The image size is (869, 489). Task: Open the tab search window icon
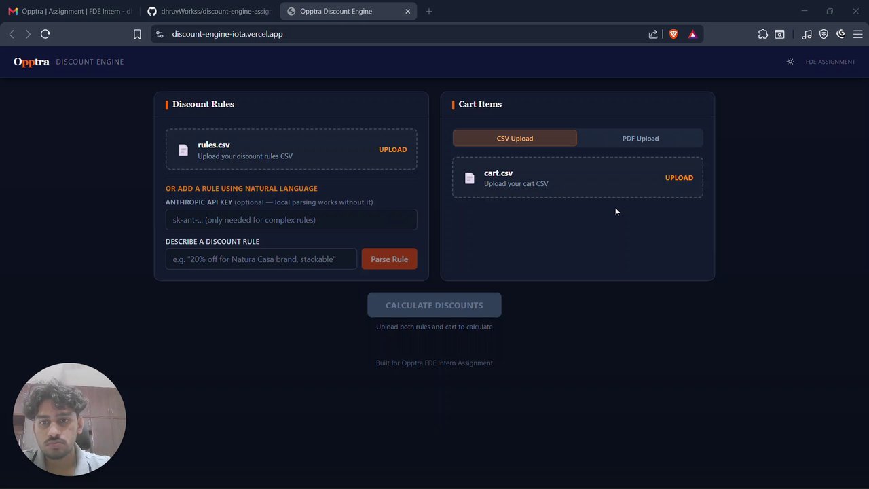tap(779, 34)
